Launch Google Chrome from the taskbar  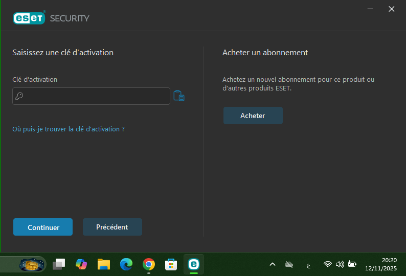(149, 264)
